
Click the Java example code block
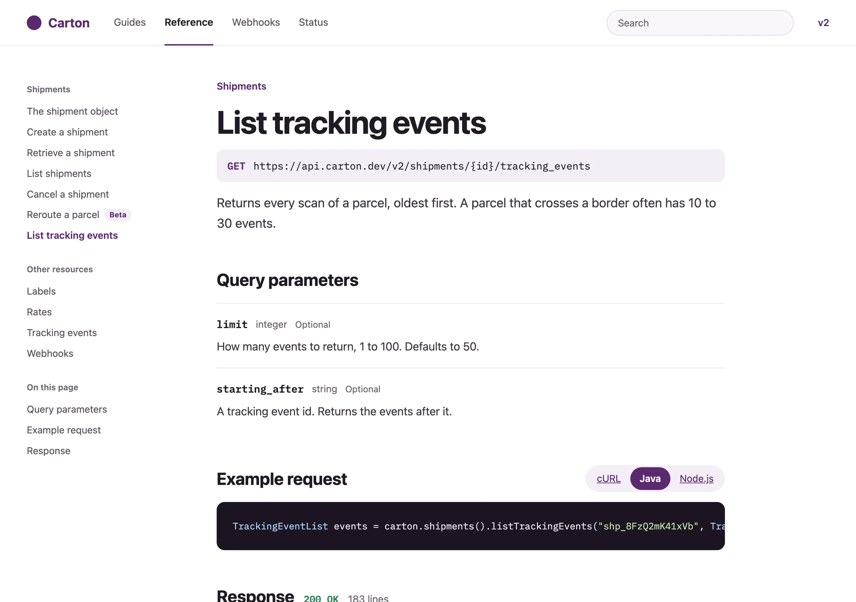point(470,526)
